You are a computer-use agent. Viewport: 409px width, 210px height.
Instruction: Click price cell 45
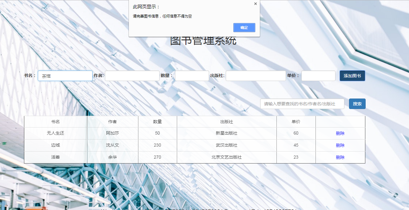pos(296,145)
